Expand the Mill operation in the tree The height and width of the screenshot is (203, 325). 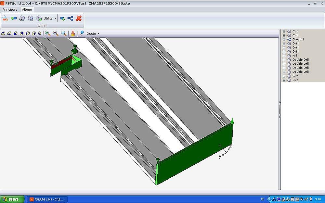point(284,56)
